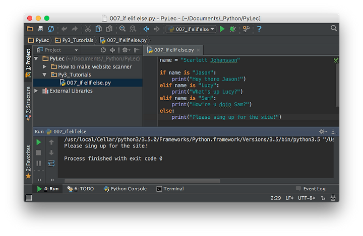The height and width of the screenshot is (236, 363).
Task: Click the Cut scissors icon
Action: (88, 29)
